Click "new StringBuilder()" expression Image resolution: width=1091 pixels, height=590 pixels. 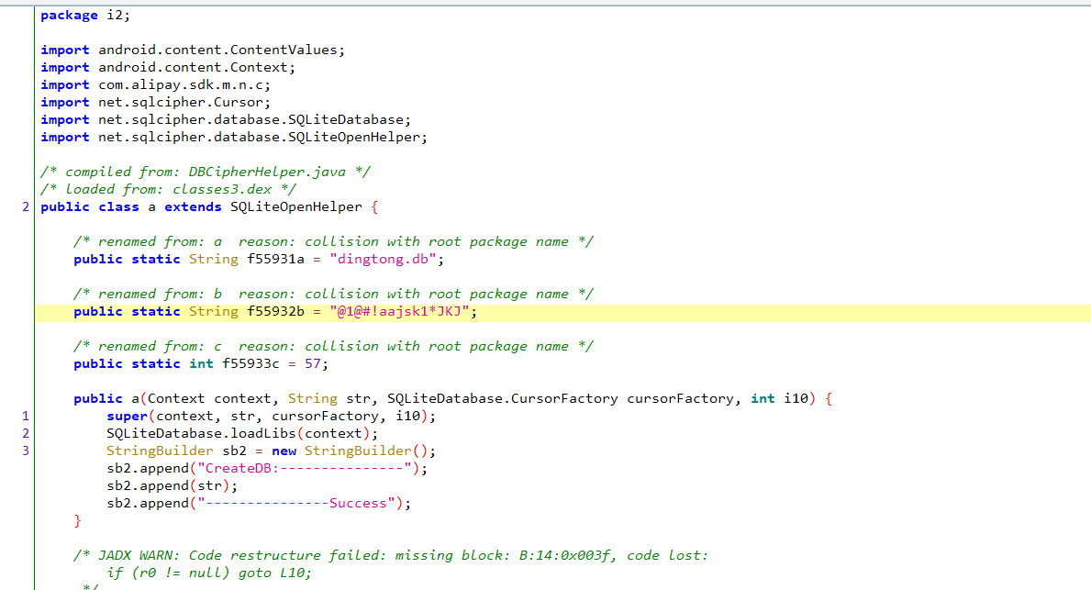(x=350, y=451)
